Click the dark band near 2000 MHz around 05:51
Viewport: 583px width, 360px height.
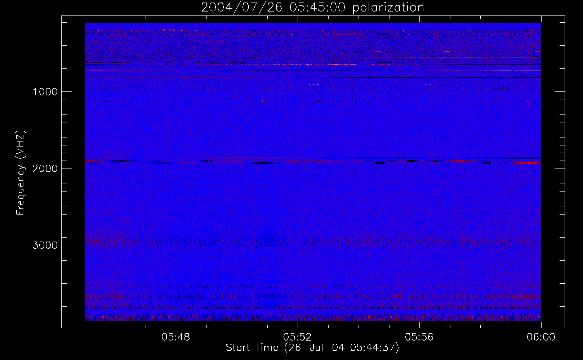coord(263,163)
